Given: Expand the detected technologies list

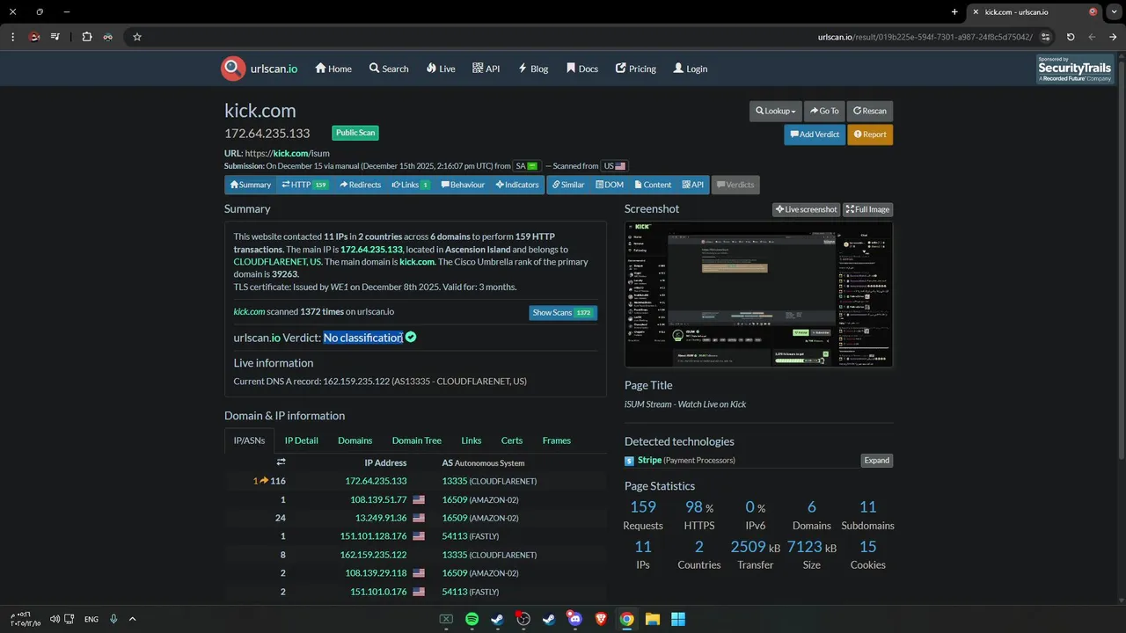Looking at the screenshot, I should coord(876,461).
